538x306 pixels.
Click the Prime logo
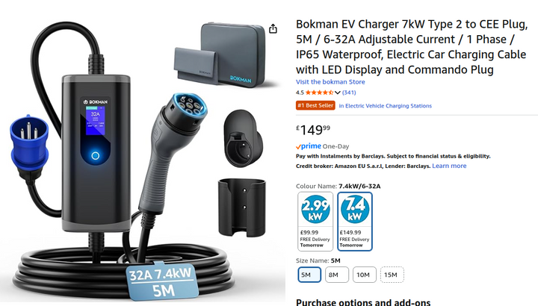pyautogui.click(x=309, y=146)
